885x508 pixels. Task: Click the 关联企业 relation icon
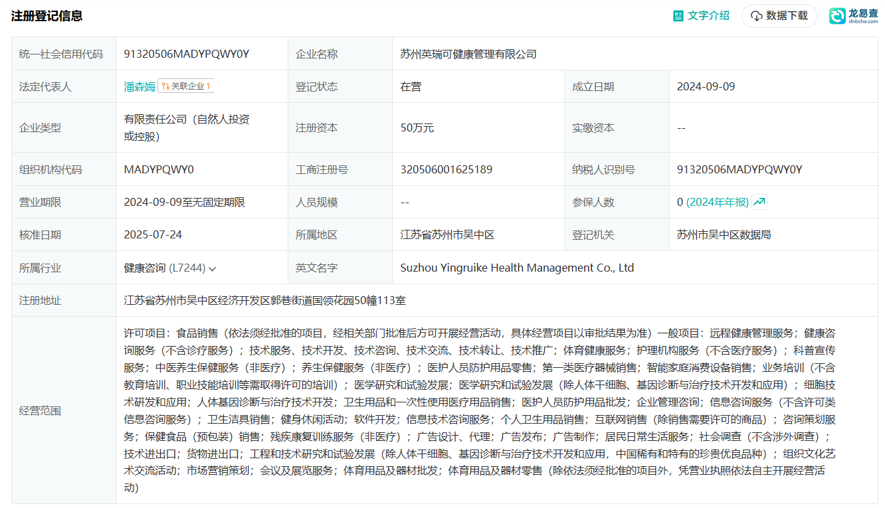[x=165, y=86]
